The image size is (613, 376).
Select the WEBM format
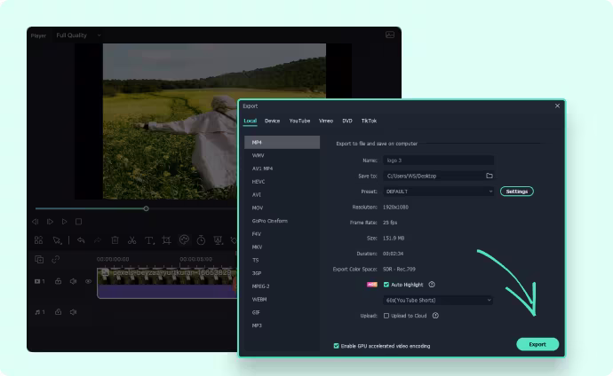point(282,299)
